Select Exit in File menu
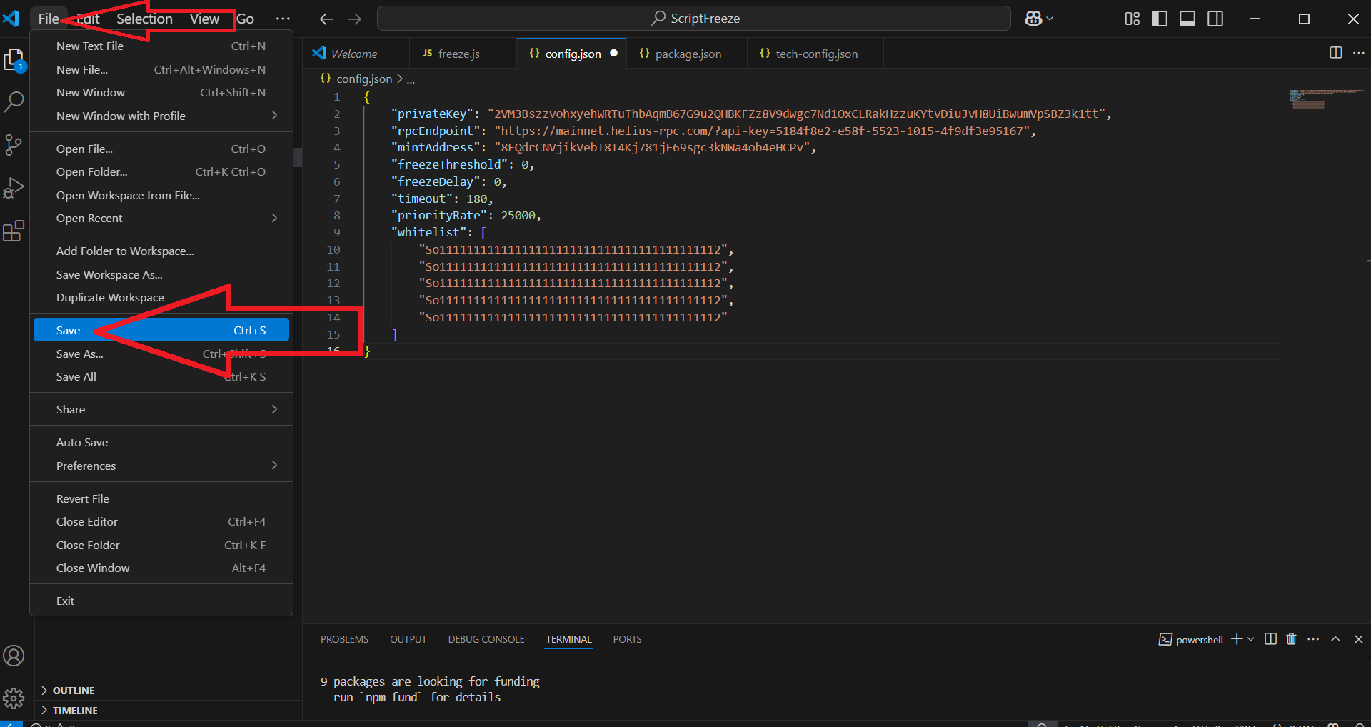 161,601
